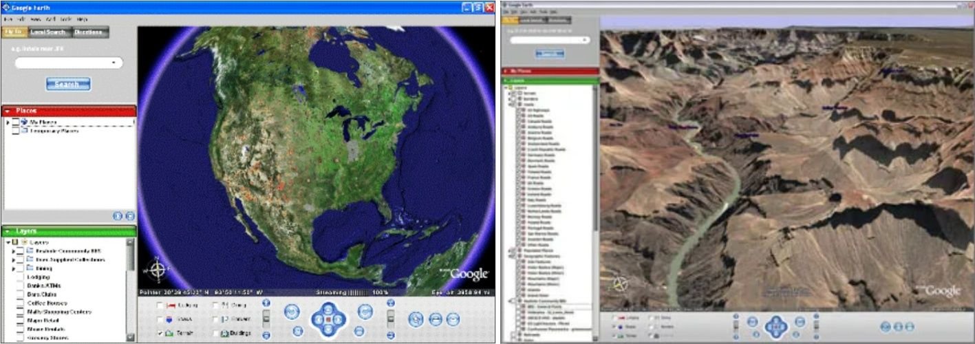Screen dimensions: 975x344
Task: Open search box dropdown arrow in globe window
Action: (x=114, y=63)
